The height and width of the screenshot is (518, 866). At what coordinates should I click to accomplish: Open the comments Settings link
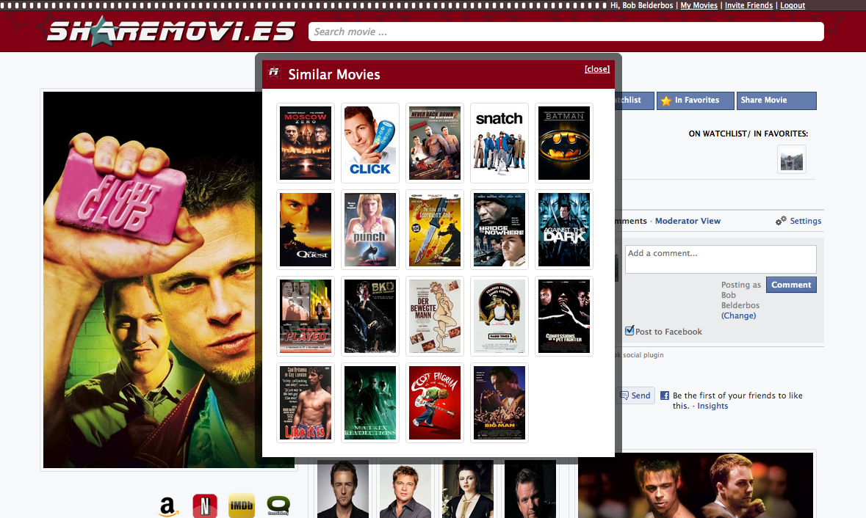pyautogui.click(x=805, y=221)
